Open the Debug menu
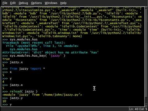Viewport: 148px width, 111px height. [x=23, y=3]
